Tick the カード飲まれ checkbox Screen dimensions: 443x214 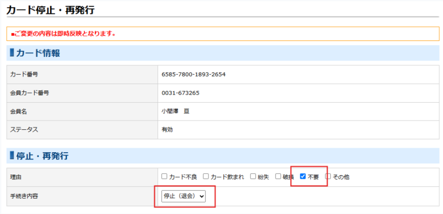click(206, 176)
